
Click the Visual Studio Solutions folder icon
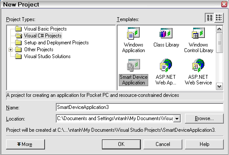tap(19, 56)
